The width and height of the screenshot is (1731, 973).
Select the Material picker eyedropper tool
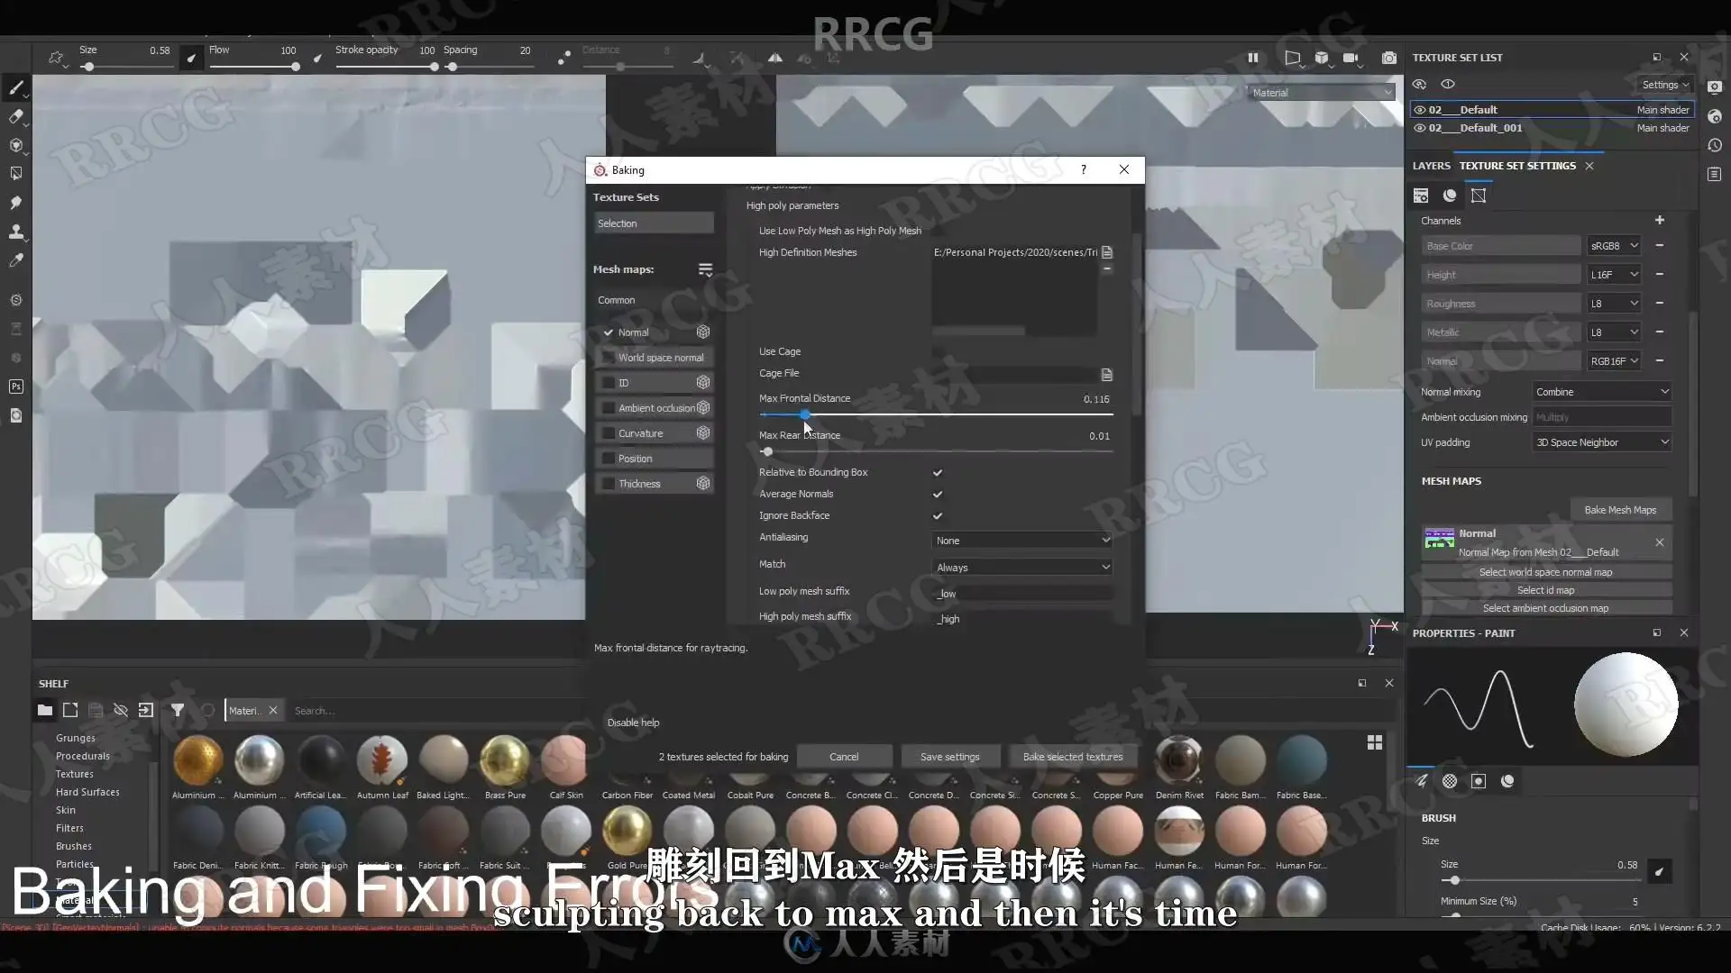pyautogui.click(x=15, y=260)
